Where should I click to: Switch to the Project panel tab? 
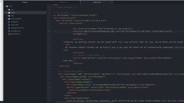point(25,2)
